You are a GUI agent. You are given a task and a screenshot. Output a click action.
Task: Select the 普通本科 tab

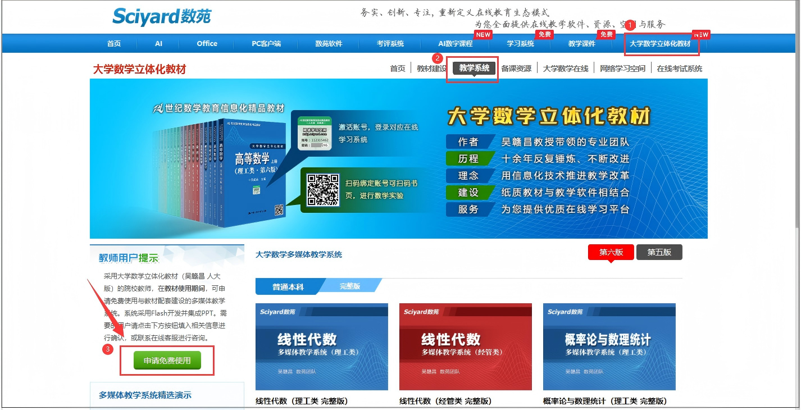[288, 286]
